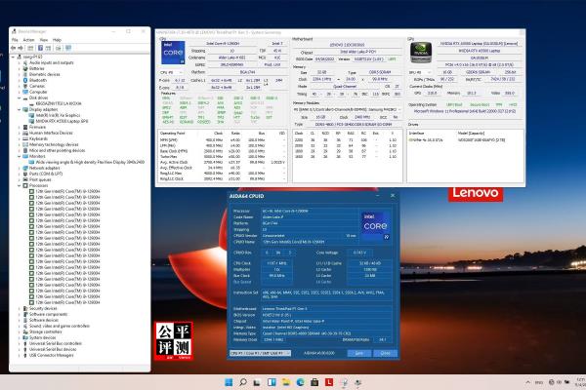Select Mice and other pointing devices label
The image size is (586, 390).
(x=58, y=150)
